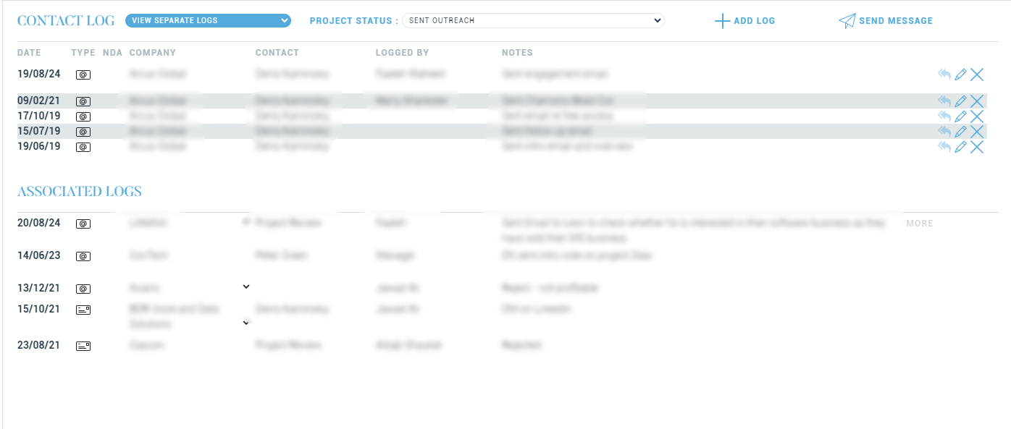Click the card type icon for 15/10/21

pos(83,310)
